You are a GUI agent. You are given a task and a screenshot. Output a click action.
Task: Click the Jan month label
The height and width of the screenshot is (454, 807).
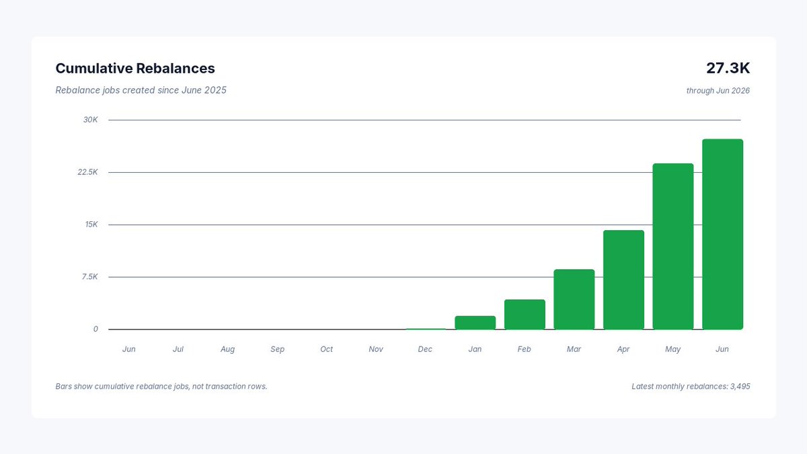coord(475,350)
